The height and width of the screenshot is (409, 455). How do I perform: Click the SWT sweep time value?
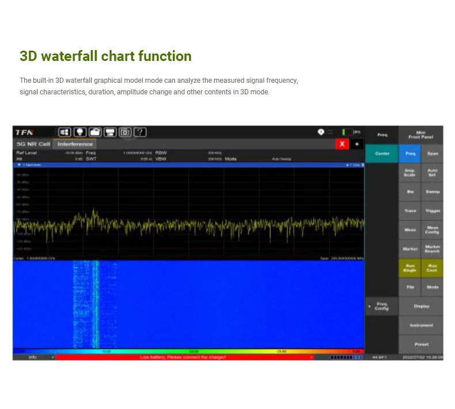tap(146, 159)
